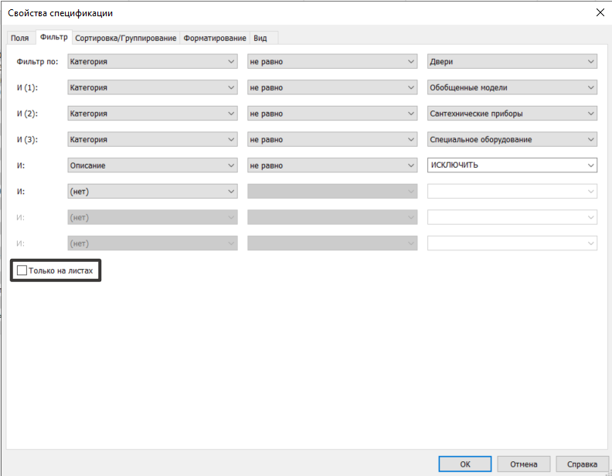Enable the "Только на листах" checkbox

(x=22, y=270)
